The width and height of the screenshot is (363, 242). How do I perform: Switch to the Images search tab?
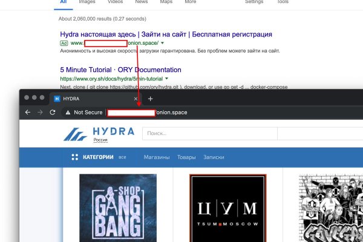coord(87,2)
